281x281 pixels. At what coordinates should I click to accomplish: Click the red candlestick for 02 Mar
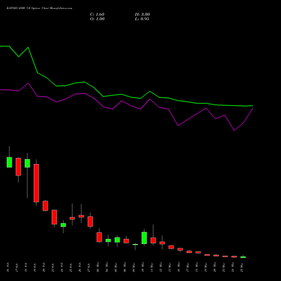(99, 237)
